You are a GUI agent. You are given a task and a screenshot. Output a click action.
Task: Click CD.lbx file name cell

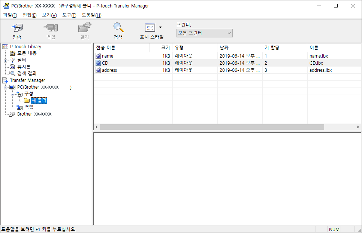click(316, 63)
